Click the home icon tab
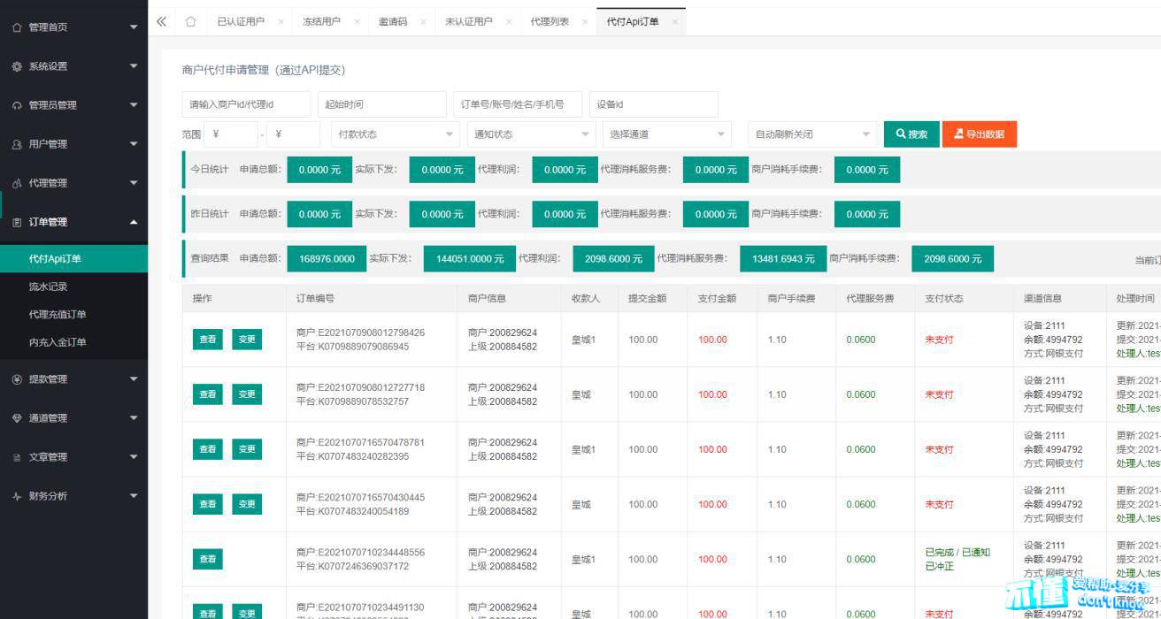This screenshot has height=619, width=1161. [190, 22]
